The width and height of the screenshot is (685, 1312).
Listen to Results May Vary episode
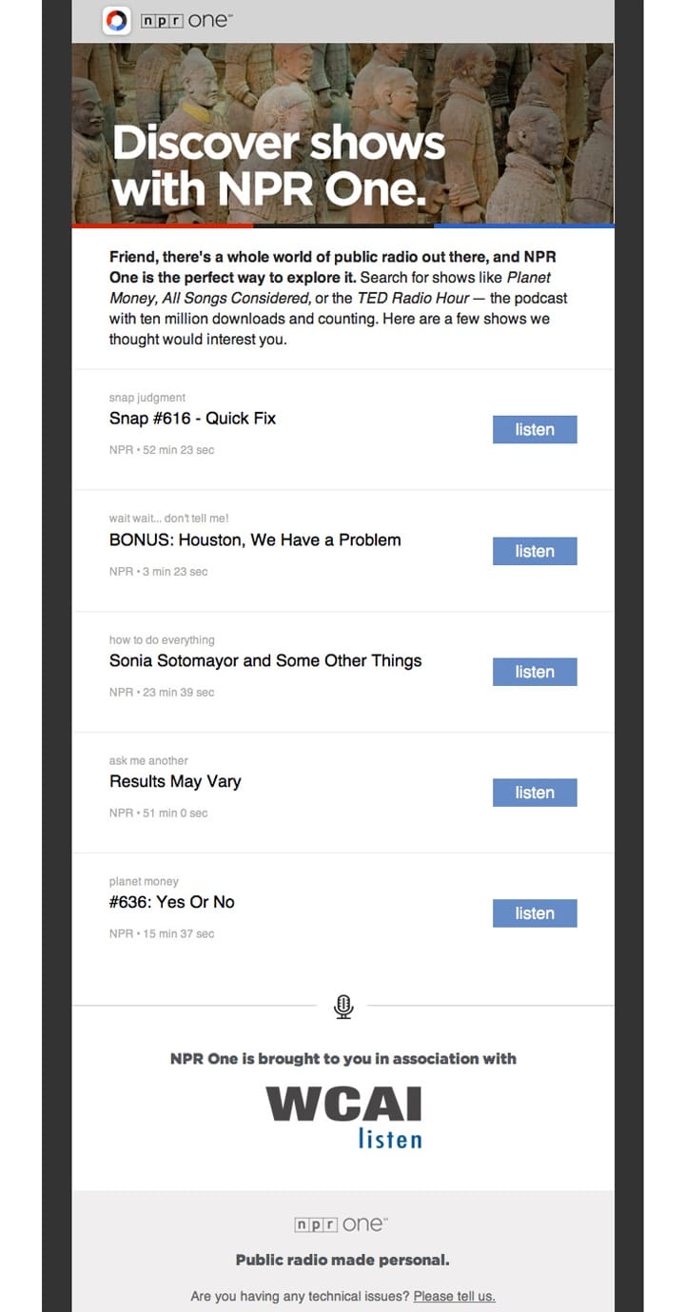535,793
